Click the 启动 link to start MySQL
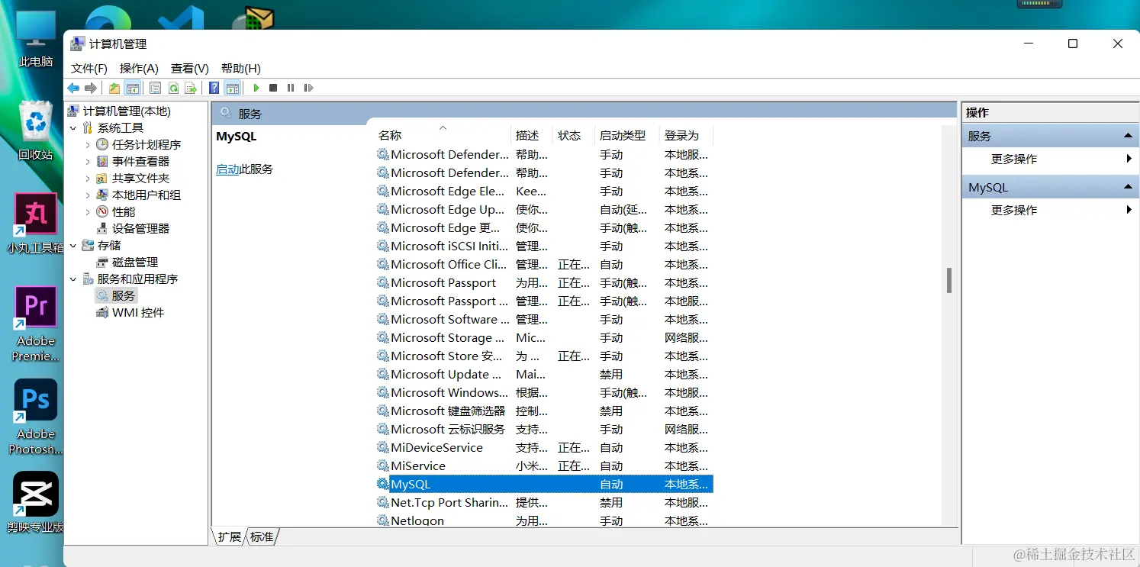This screenshot has height=567, width=1140. click(x=227, y=169)
